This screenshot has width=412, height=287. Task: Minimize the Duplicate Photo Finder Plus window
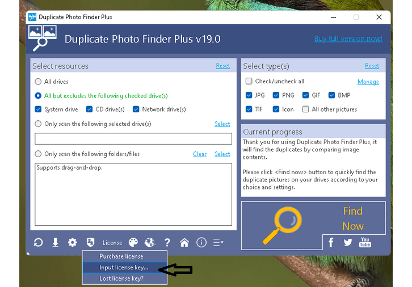tap(334, 18)
